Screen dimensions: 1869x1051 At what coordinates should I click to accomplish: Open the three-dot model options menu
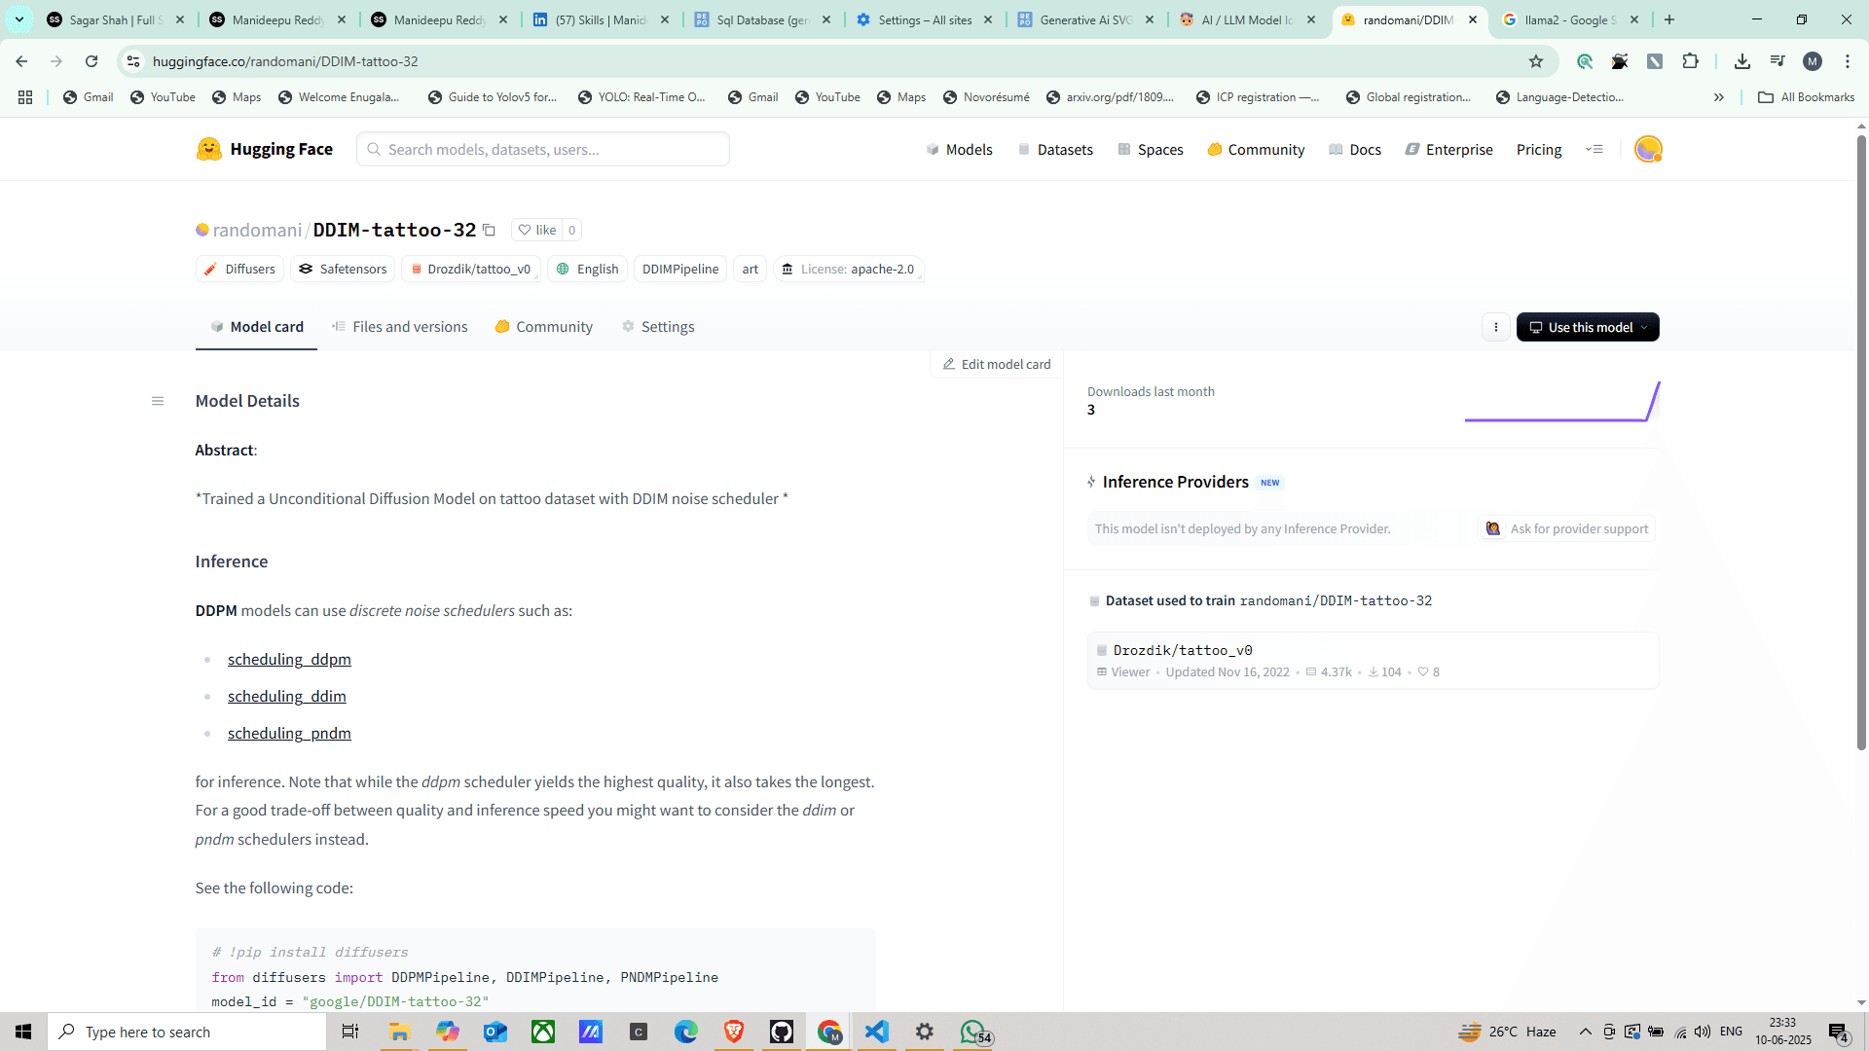click(1496, 327)
